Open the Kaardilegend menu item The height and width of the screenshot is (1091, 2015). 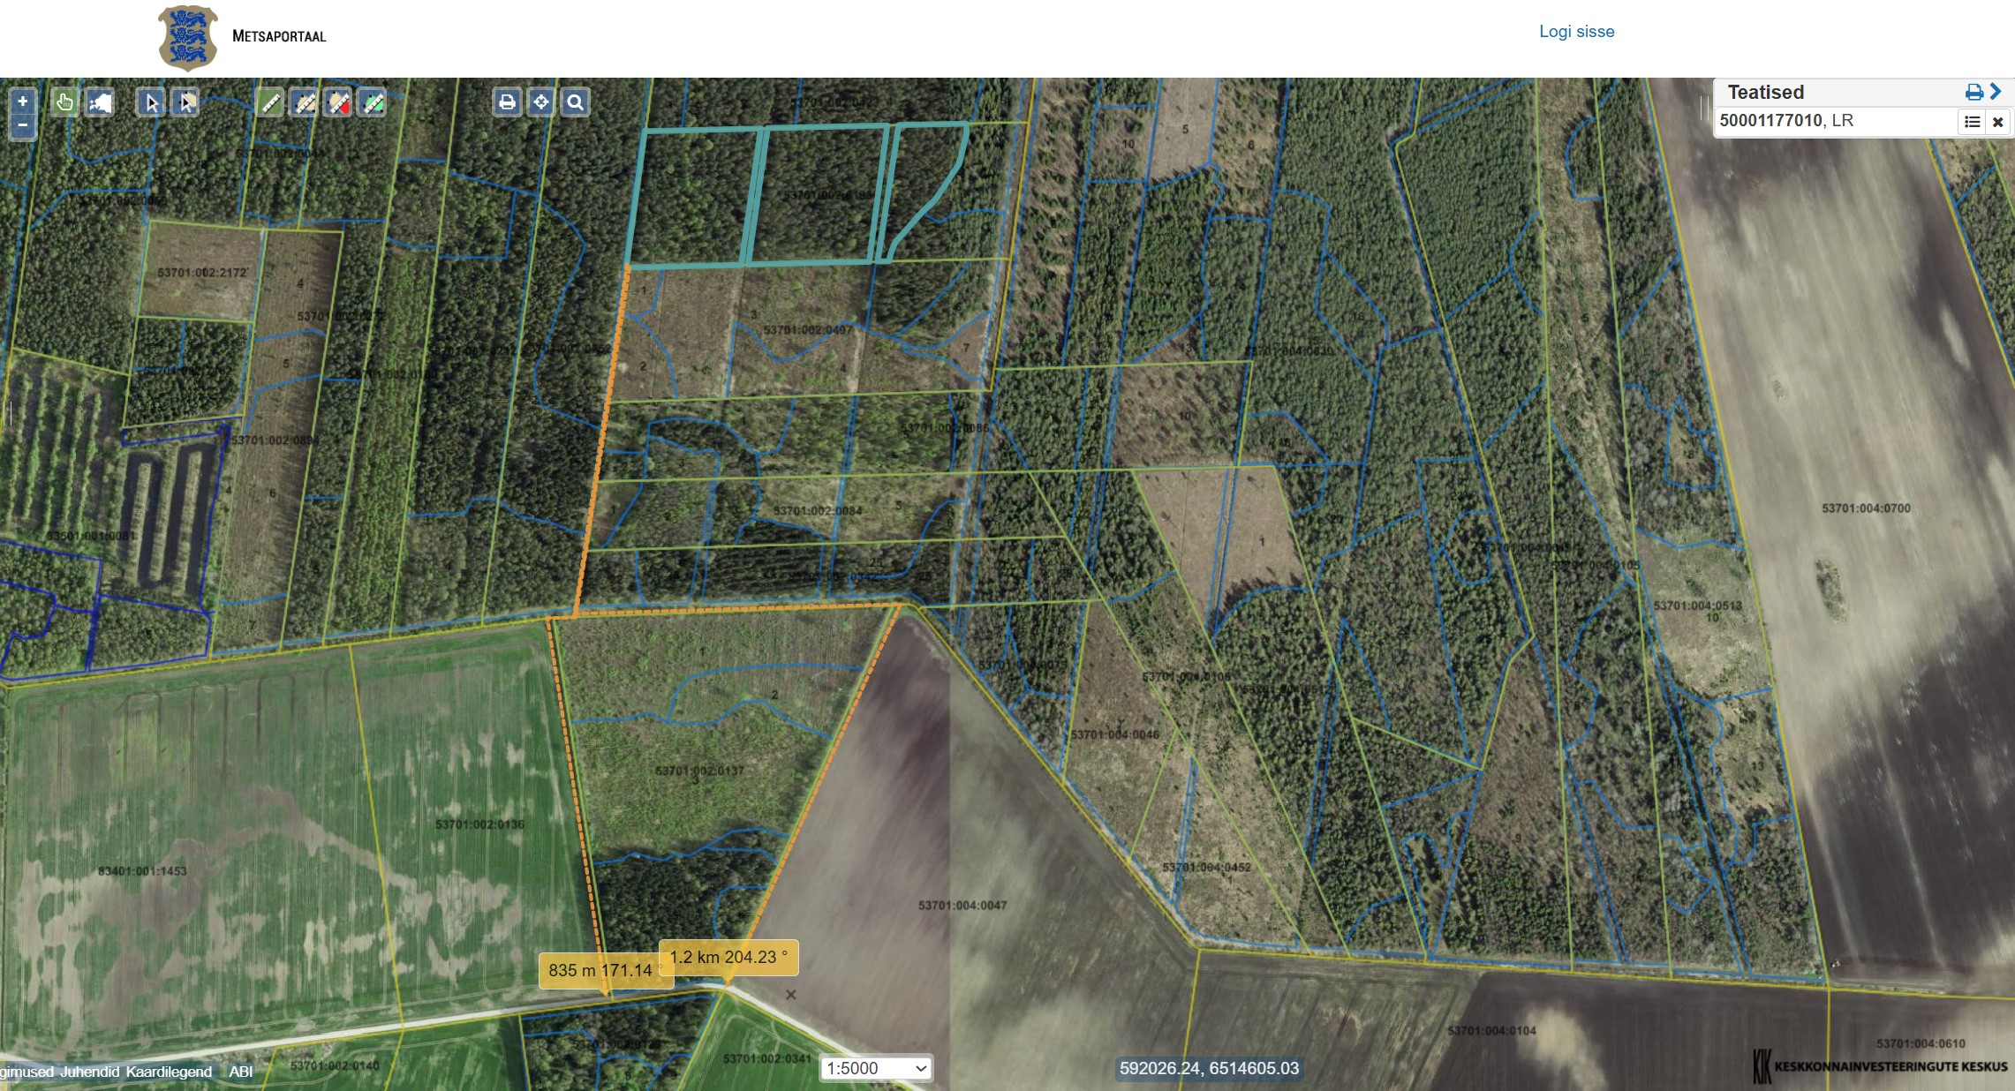point(169,1072)
